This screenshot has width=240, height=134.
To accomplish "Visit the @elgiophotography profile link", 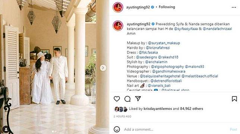I will [167, 67].
